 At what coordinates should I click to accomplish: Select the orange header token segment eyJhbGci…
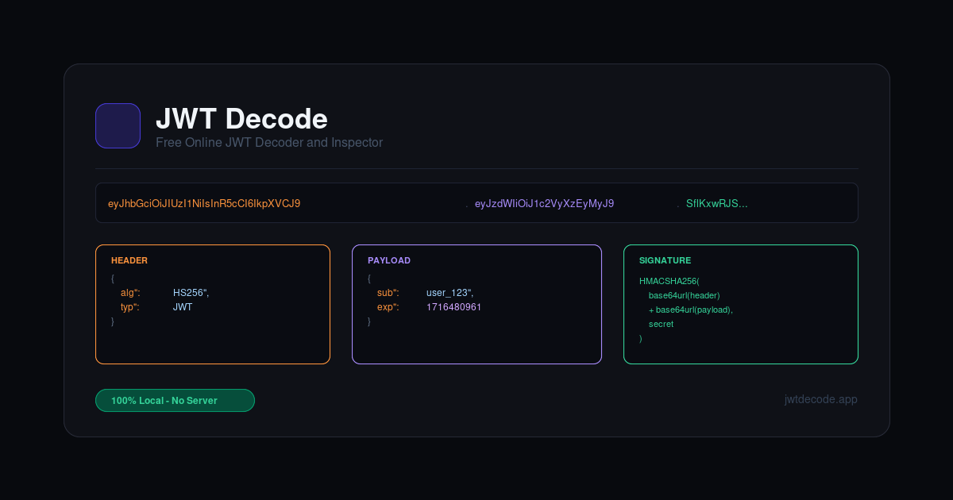(204, 204)
